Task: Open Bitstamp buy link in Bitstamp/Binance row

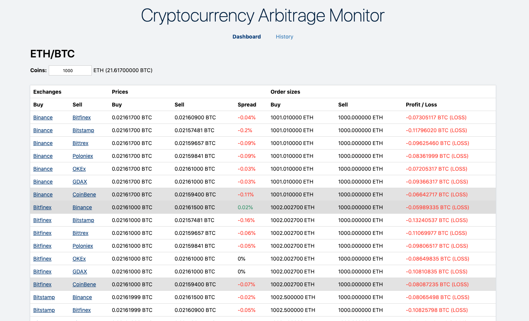Action: click(44, 297)
